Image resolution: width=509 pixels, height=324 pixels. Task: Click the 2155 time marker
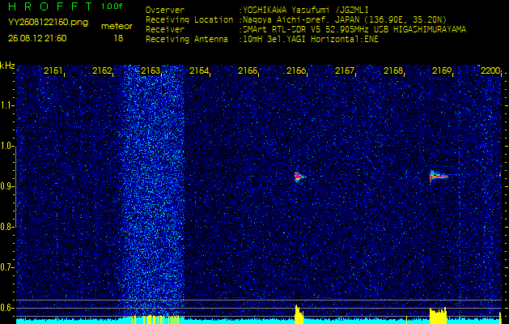coord(248,70)
